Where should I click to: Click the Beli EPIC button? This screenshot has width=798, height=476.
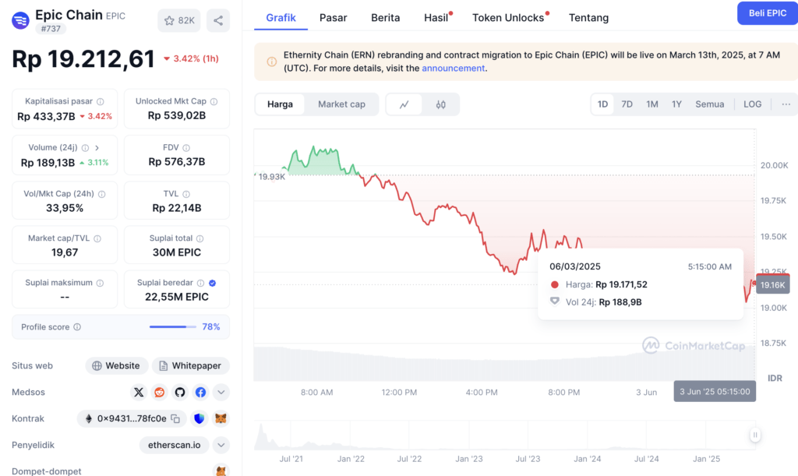tap(768, 13)
